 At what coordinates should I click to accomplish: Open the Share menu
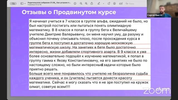pos(92,4)
